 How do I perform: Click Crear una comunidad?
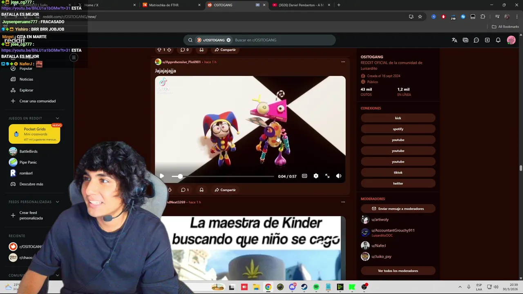(x=37, y=101)
